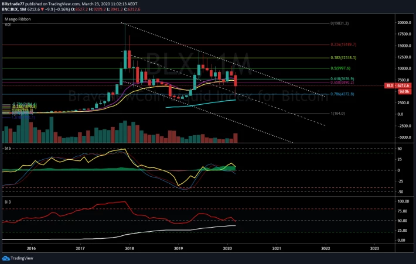The height and width of the screenshot is (264, 416).
Task: Select the 0.5(9997.6) Fibonacci label
Action: pyautogui.click(x=340, y=68)
